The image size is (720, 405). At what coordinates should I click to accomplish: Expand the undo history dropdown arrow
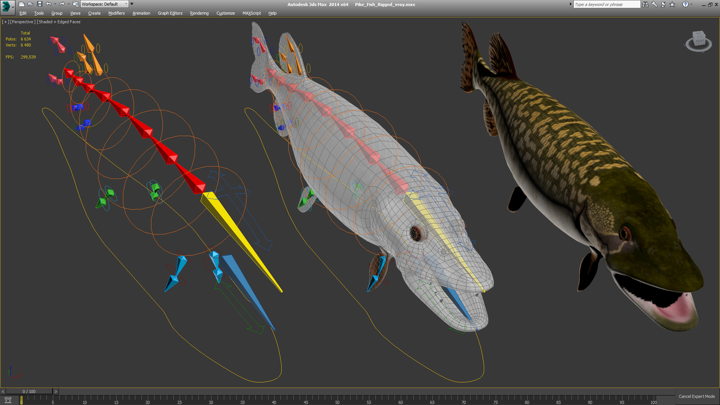pyautogui.click(x=55, y=4)
